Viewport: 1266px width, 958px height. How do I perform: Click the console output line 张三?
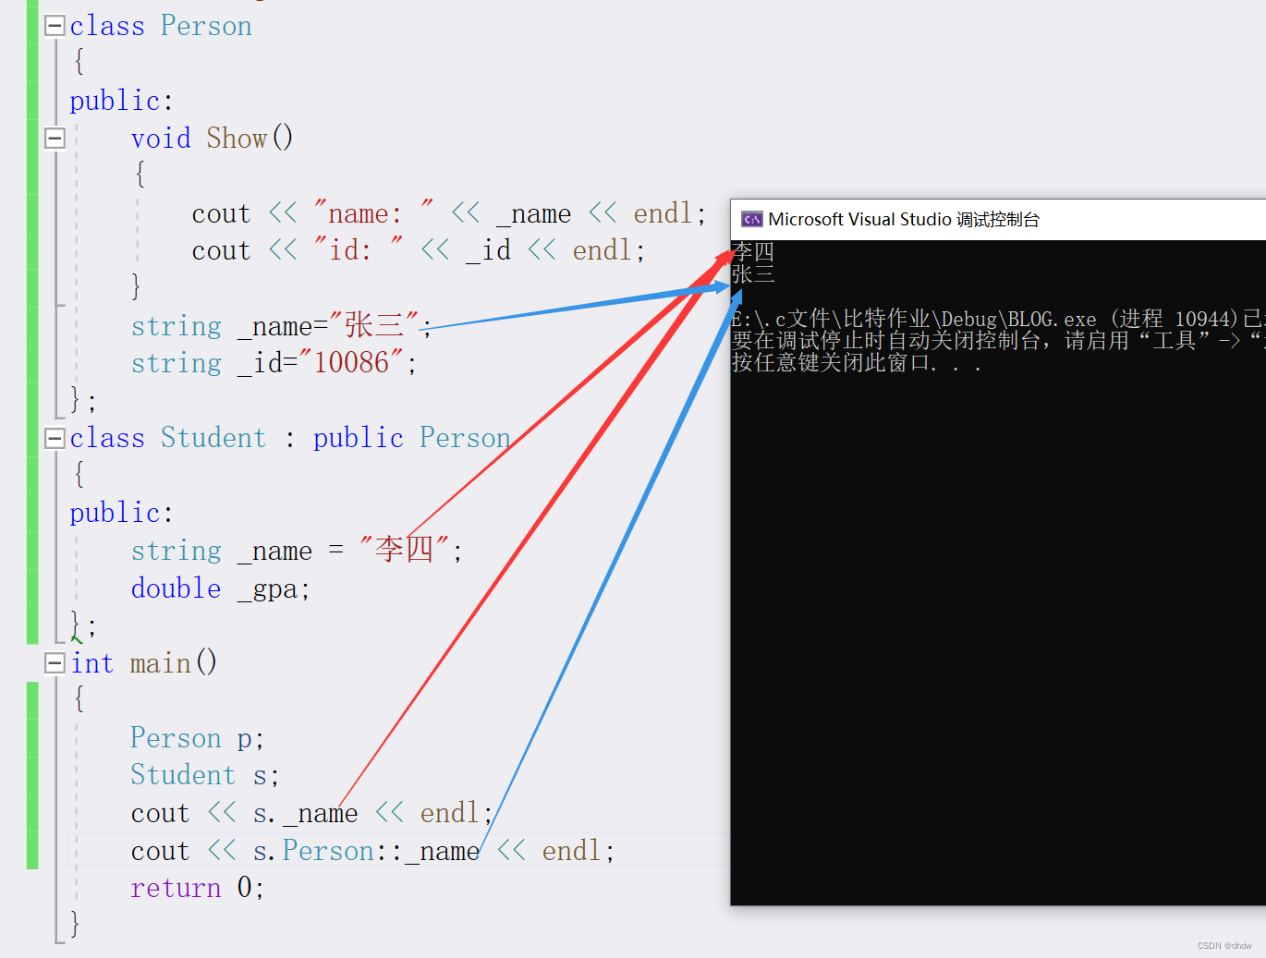(753, 273)
